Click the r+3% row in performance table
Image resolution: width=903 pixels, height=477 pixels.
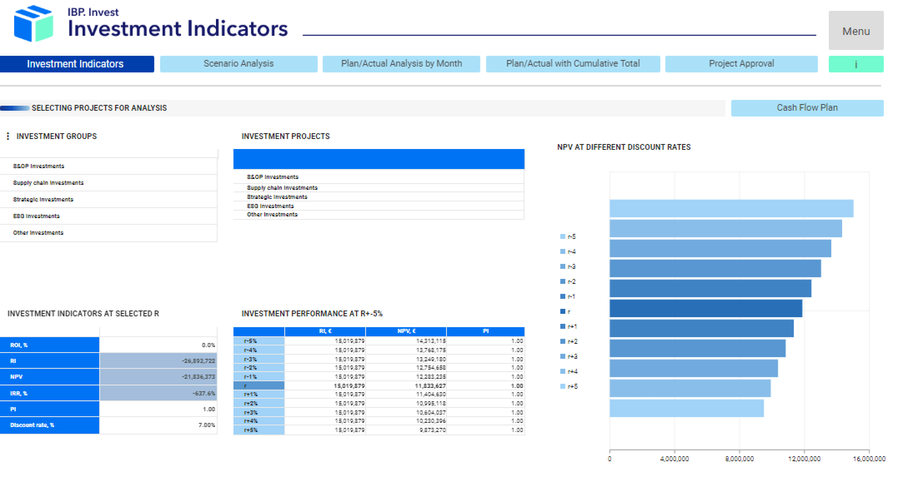click(x=251, y=412)
